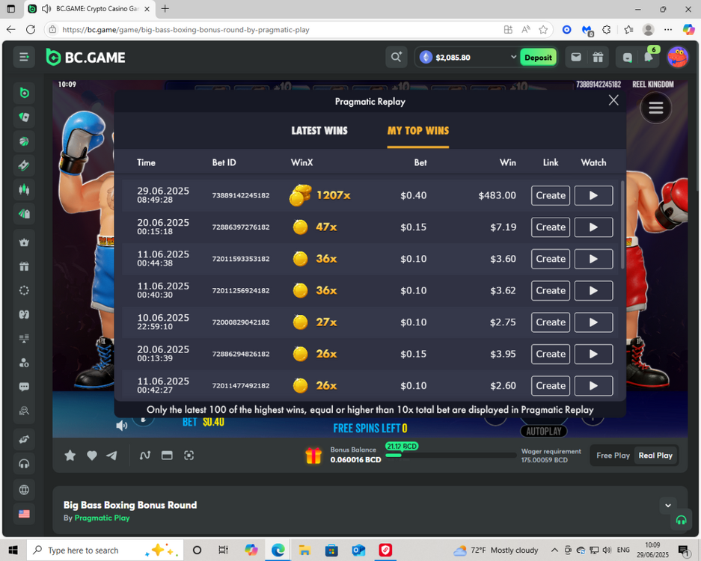The height and width of the screenshot is (561, 701).
Task: Select the MY TOP WINS tab
Action: click(x=417, y=131)
